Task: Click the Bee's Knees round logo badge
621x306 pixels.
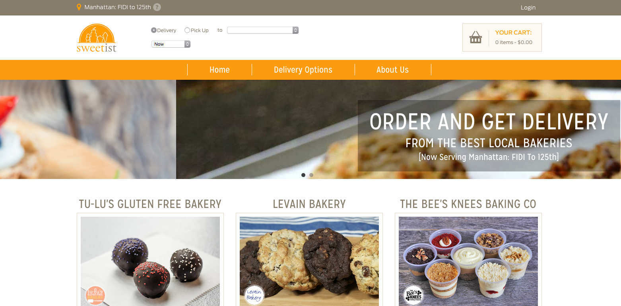Action: tap(413, 295)
